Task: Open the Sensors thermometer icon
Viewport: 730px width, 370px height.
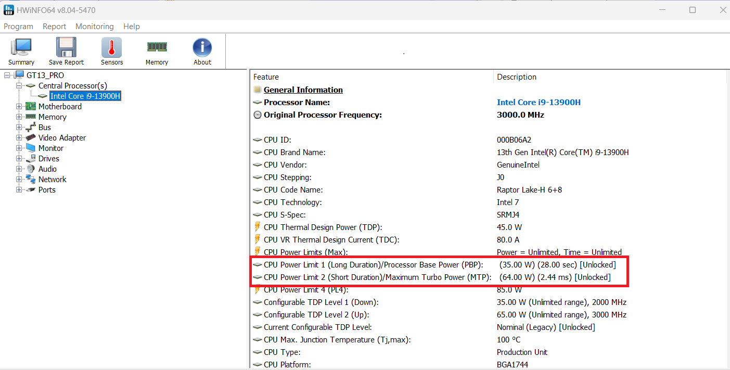Action: pos(111,47)
